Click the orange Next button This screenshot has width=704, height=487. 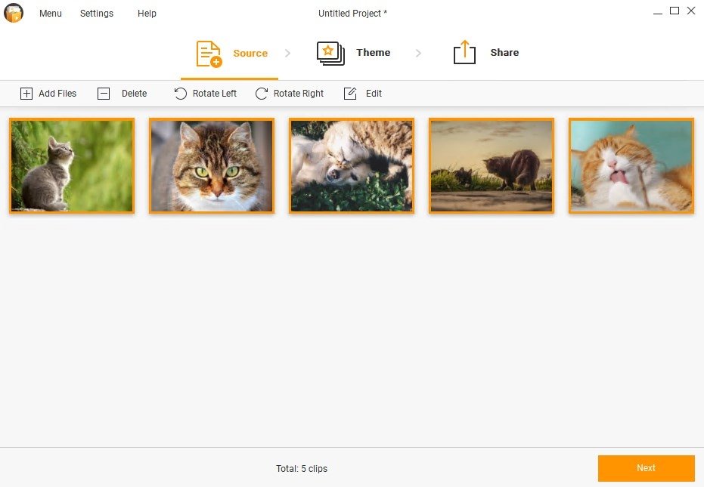coord(646,468)
